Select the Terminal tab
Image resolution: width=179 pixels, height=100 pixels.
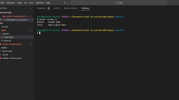[85, 8]
